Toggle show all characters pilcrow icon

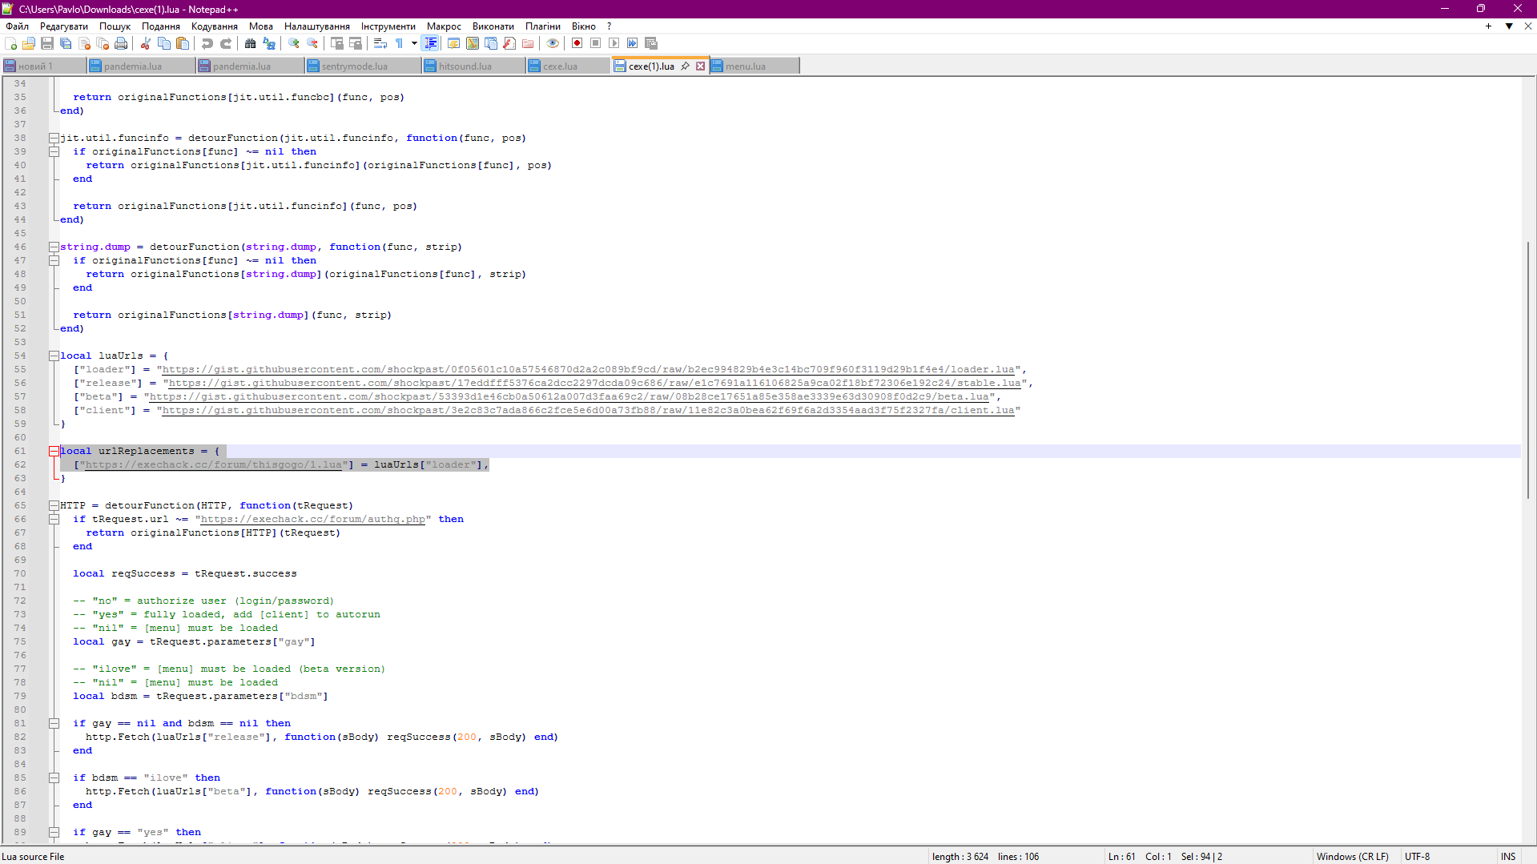coord(399,43)
